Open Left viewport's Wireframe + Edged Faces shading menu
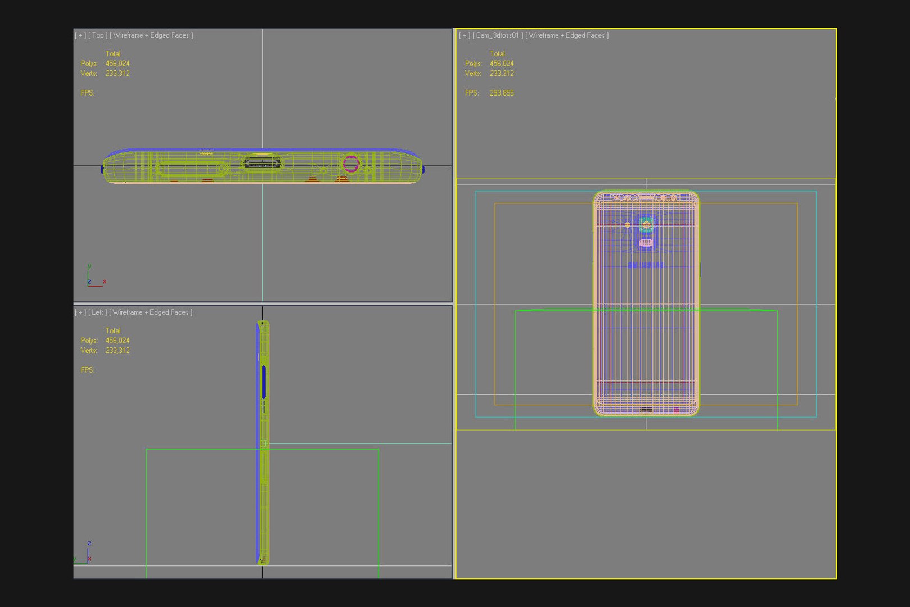 [x=151, y=312]
